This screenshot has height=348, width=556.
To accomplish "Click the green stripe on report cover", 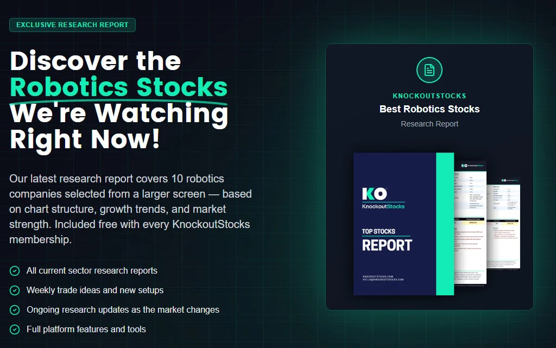I will [x=445, y=224].
